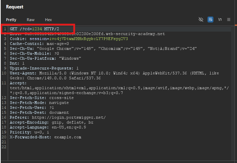Click the Cache-Control: max-age=0 header line

click(39, 44)
